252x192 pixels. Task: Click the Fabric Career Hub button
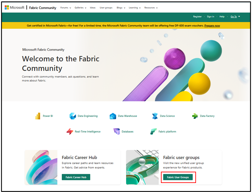76,177
